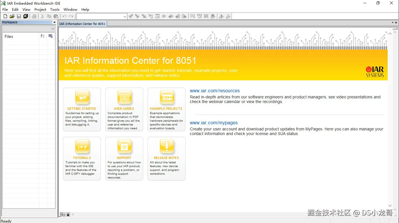The image size is (399, 223).
Task: Click the Navigate Forward icon
Action: coord(184,16)
